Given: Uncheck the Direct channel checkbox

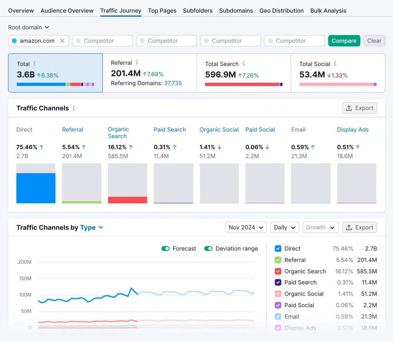Looking at the screenshot, I should click(x=278, y=249).
